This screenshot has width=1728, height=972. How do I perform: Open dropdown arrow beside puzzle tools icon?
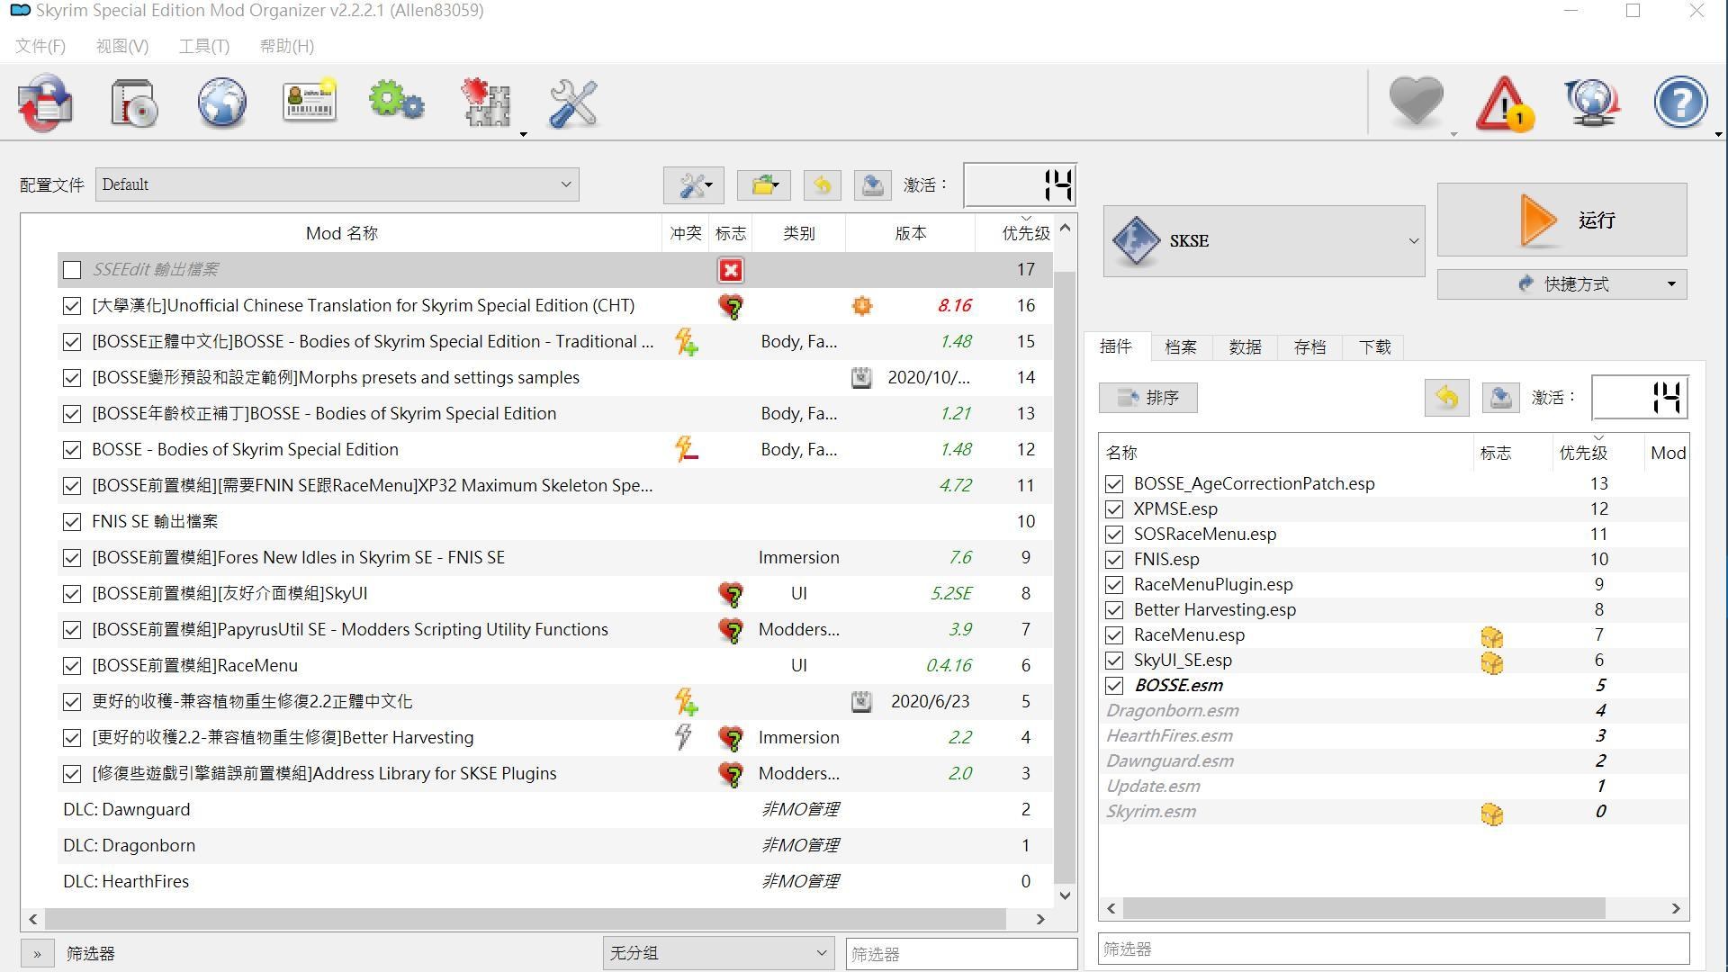523,134
